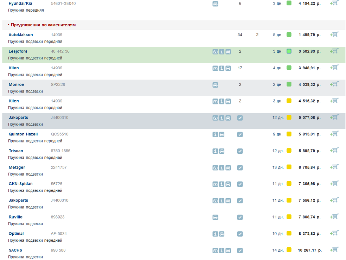This screenshot has height=260, width=346.
Task: Click car applicability icon for Monroe SP2228
Action: pyautogui.click(x=215, y=85)
